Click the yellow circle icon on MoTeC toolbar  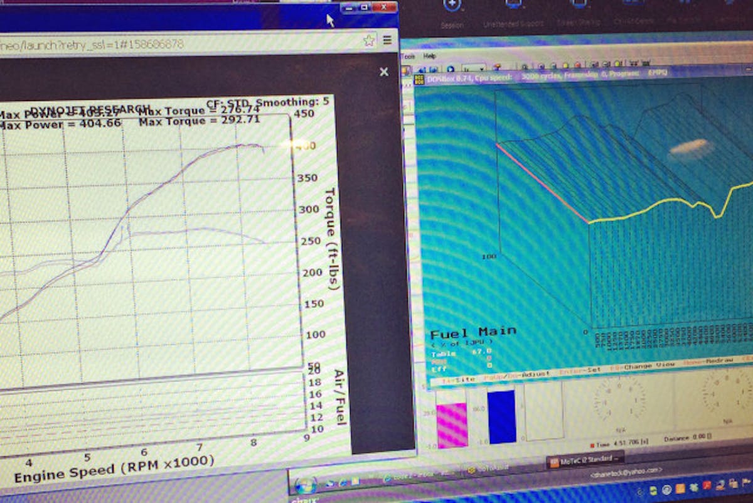[x=565, y=65]
